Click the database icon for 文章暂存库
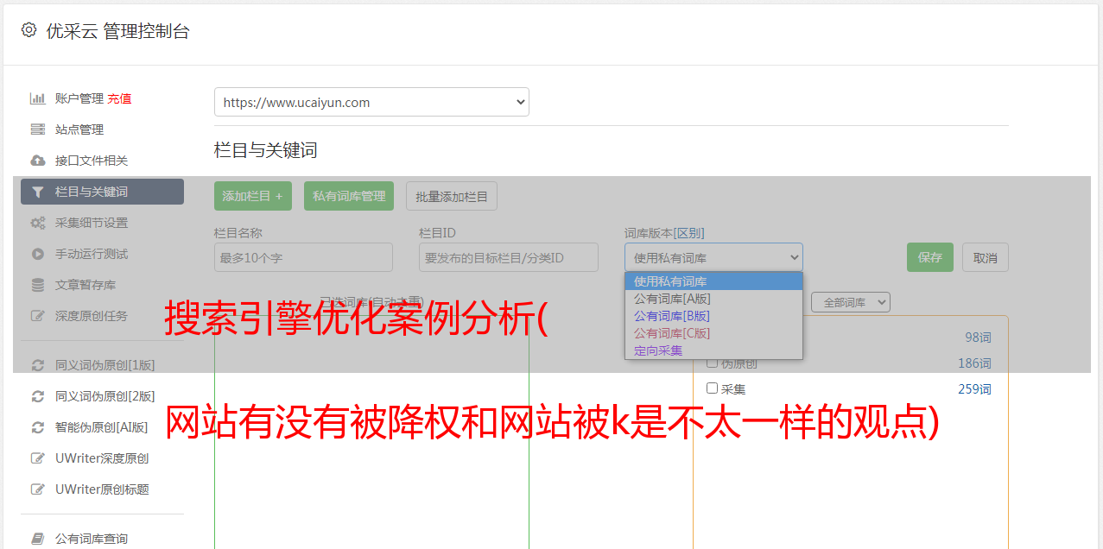 37,285
